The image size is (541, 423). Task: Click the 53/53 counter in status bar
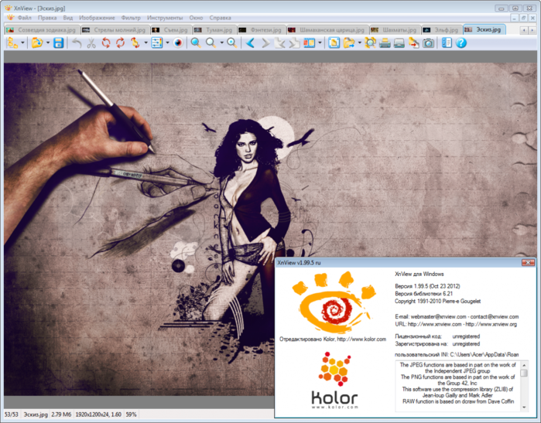[x=11, y=414]
